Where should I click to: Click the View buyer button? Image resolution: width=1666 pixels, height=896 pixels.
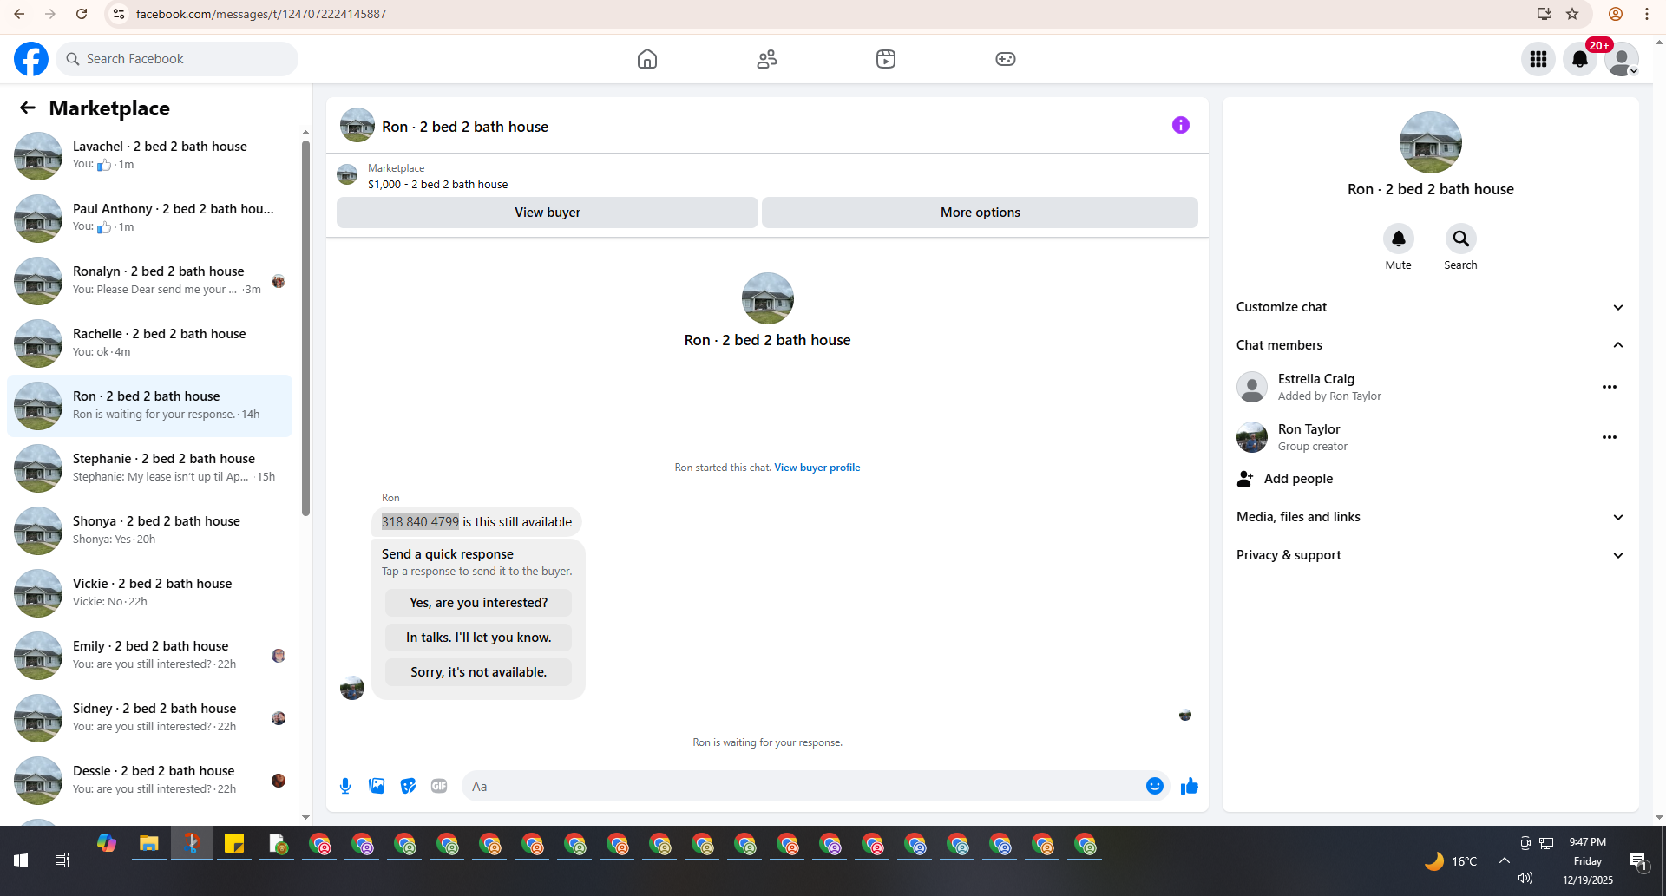tap(548, 213)
